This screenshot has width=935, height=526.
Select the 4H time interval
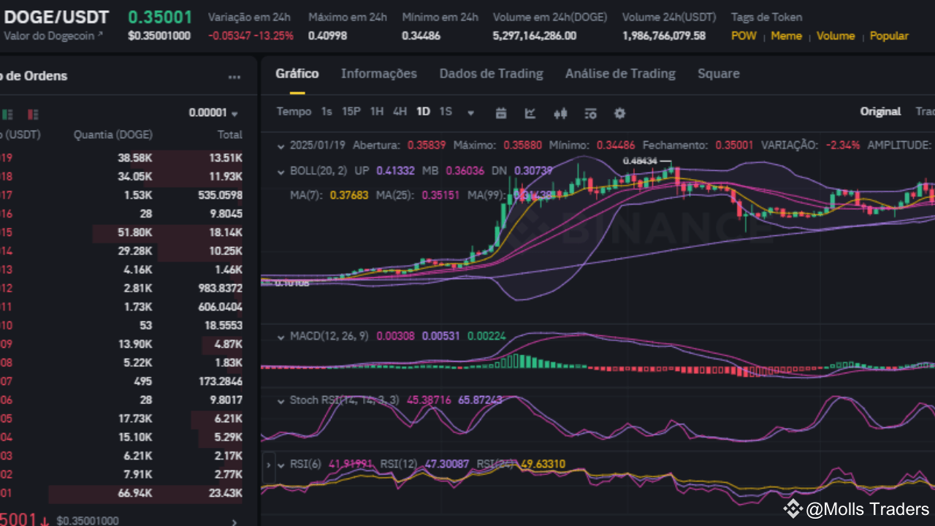click(x=400, y=112)
